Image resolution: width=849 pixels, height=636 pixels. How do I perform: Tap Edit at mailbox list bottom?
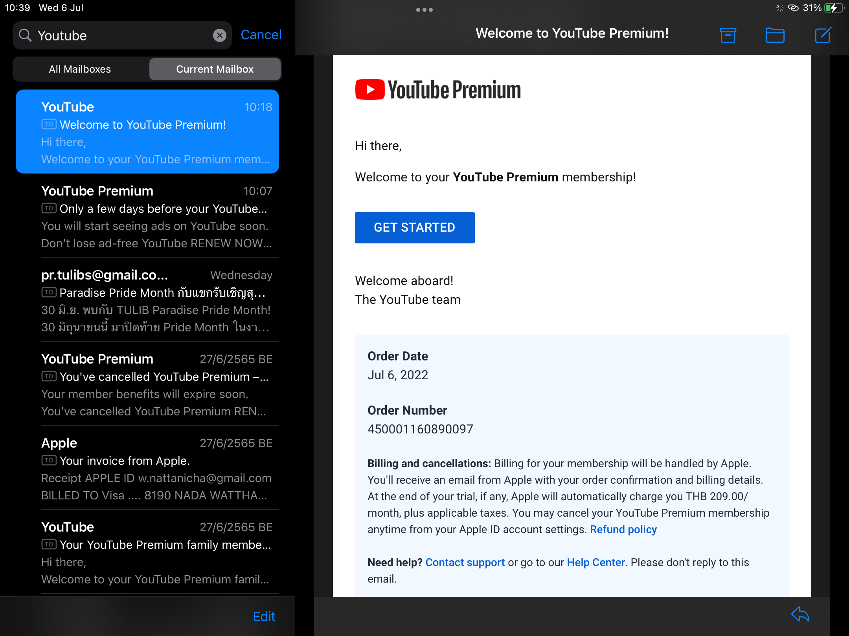point(264,616)
